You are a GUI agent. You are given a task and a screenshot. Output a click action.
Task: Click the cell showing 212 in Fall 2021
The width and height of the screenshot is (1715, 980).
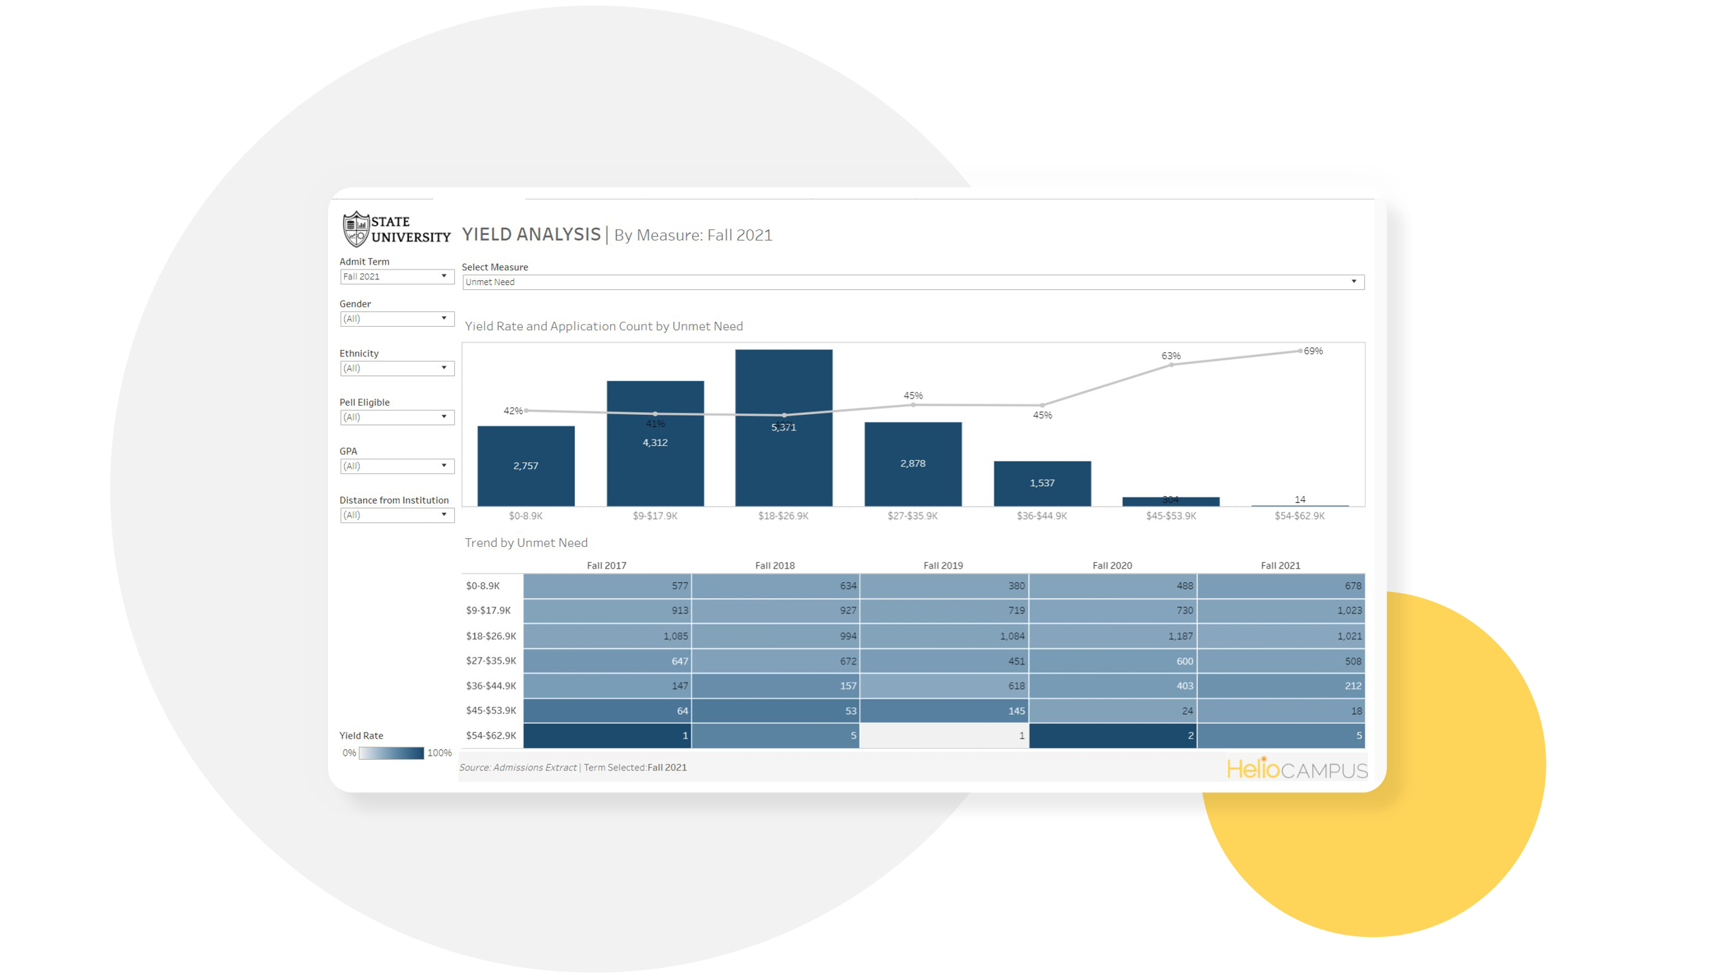(1281, 686)
